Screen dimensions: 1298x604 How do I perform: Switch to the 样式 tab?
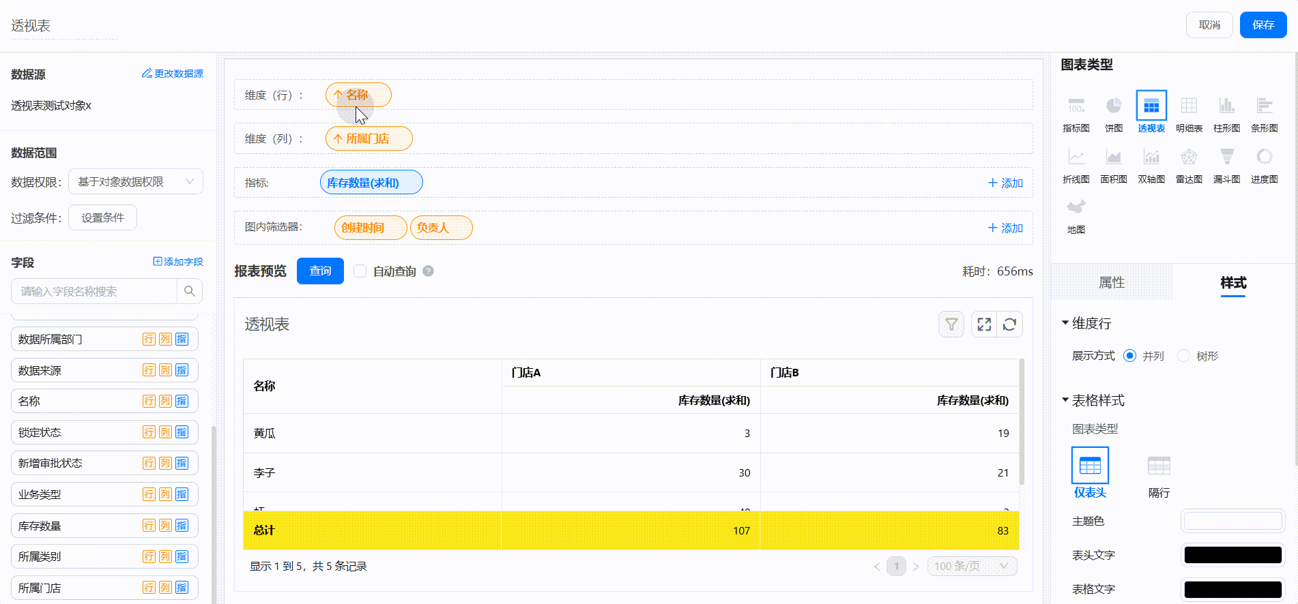tap(1233, 282)
